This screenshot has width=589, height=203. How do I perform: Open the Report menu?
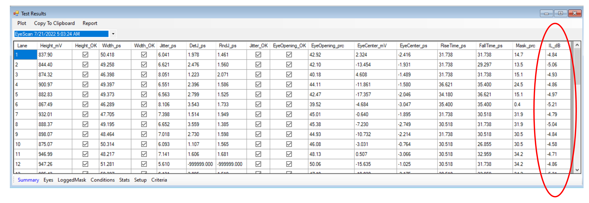90,23
